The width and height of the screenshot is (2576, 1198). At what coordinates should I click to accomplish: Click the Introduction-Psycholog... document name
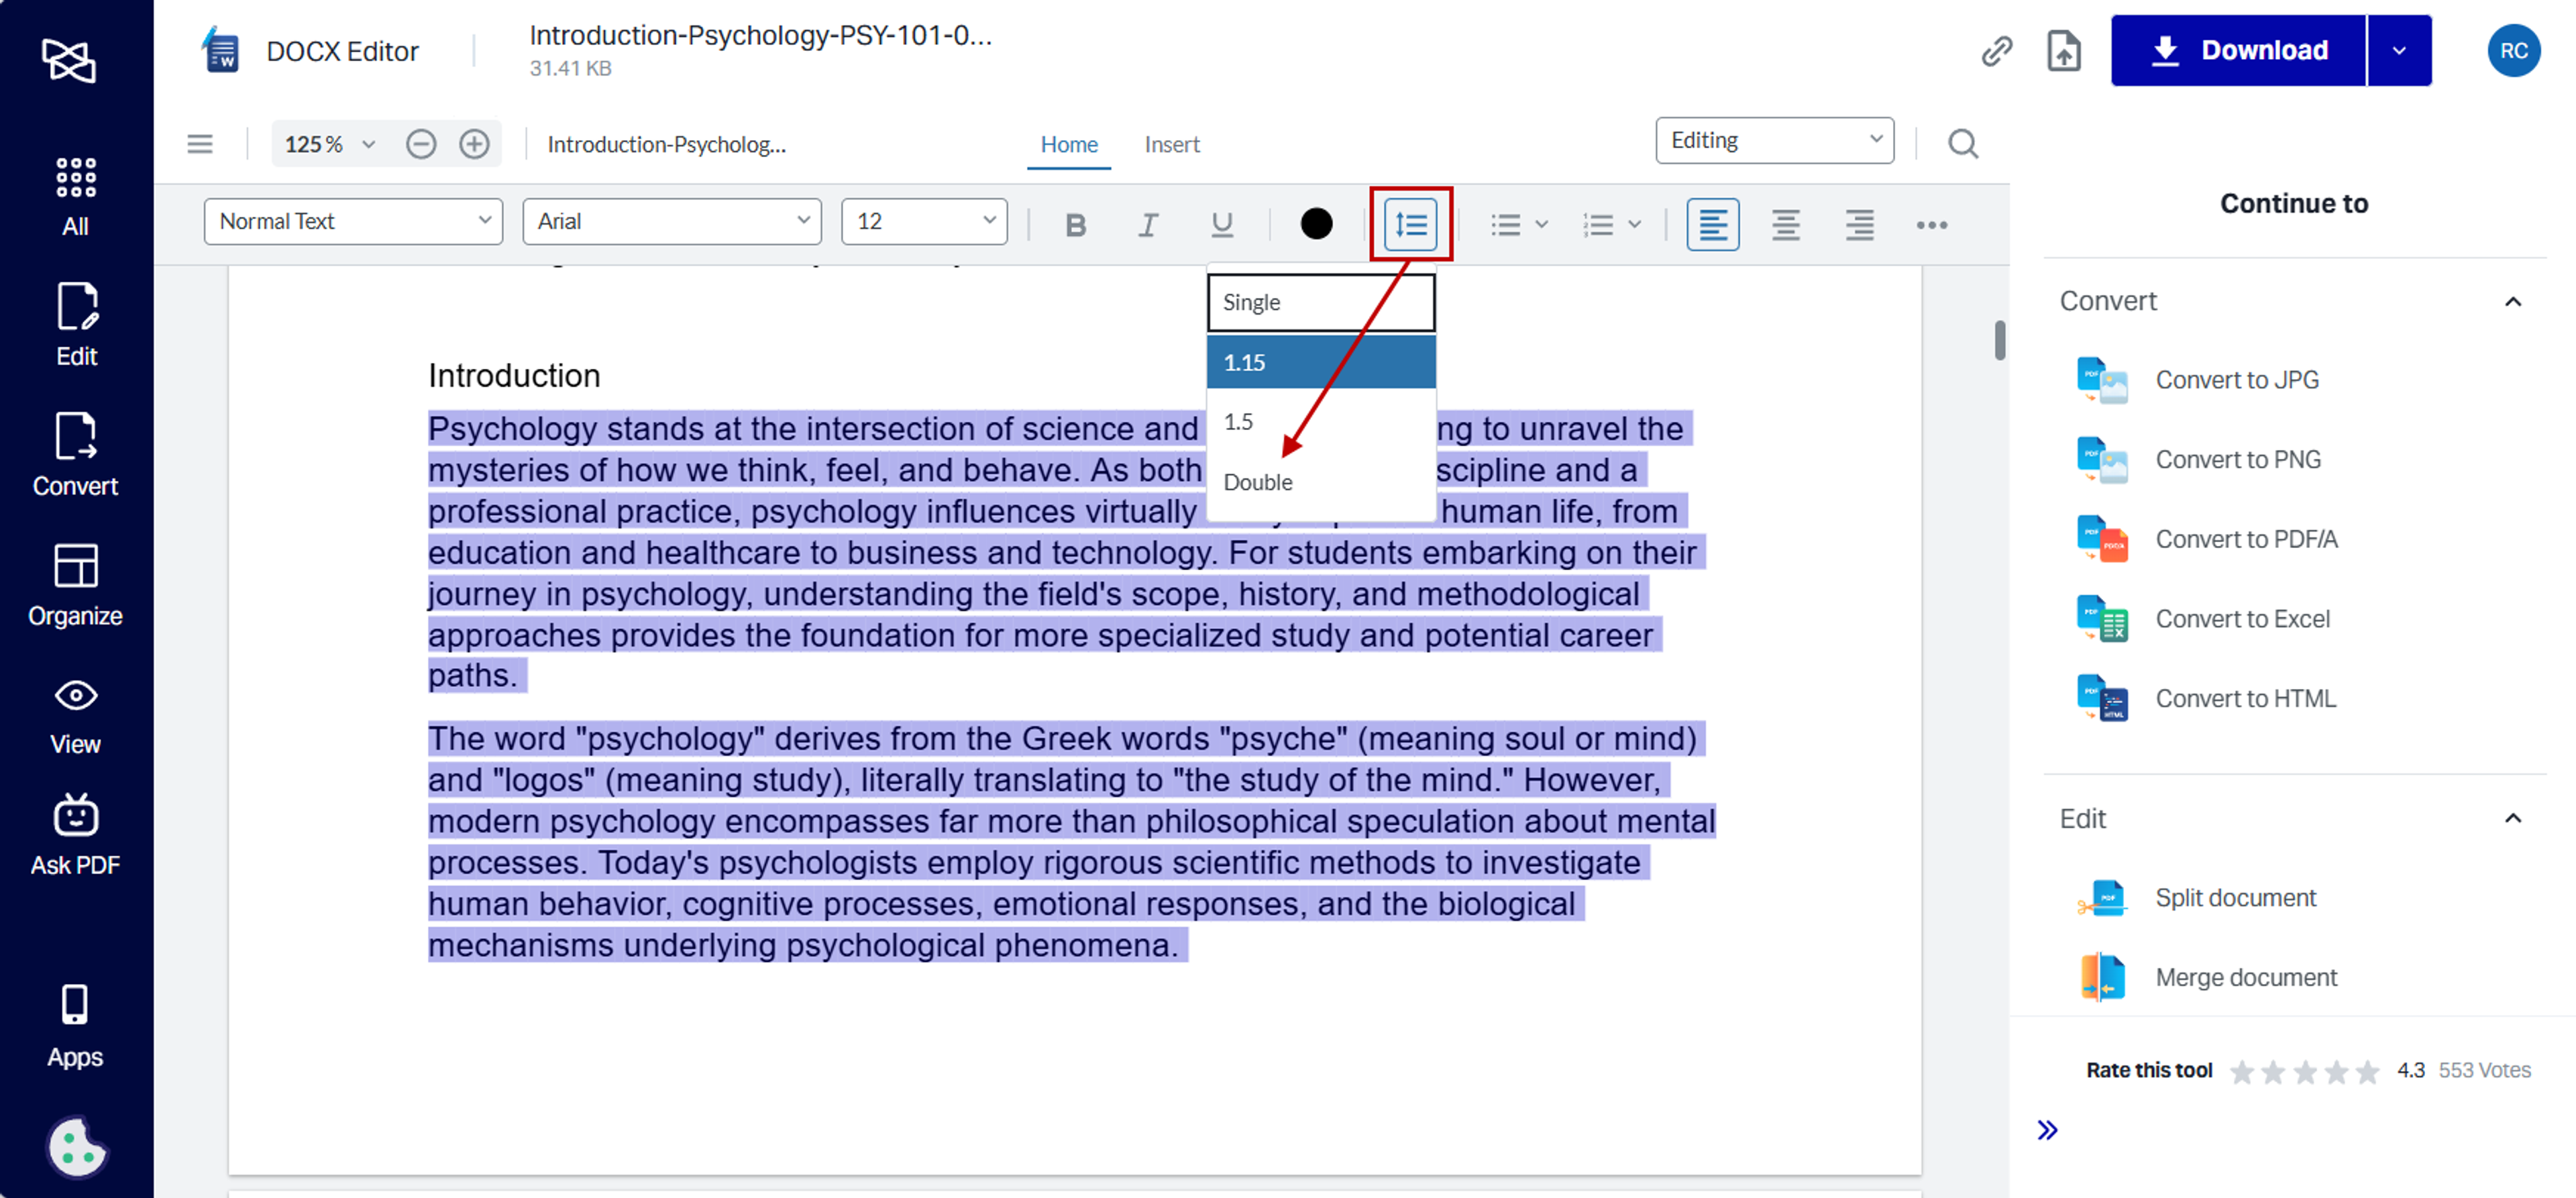click(x=667, y=145)
